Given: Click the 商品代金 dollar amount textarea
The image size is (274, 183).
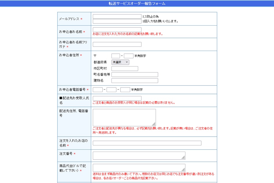Looking at the screenshot, I should point(139,168).
